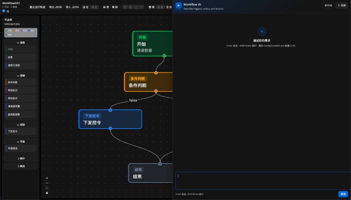
Task: Click the orange output port below 条件判断 node
Action: click(156, 91)
